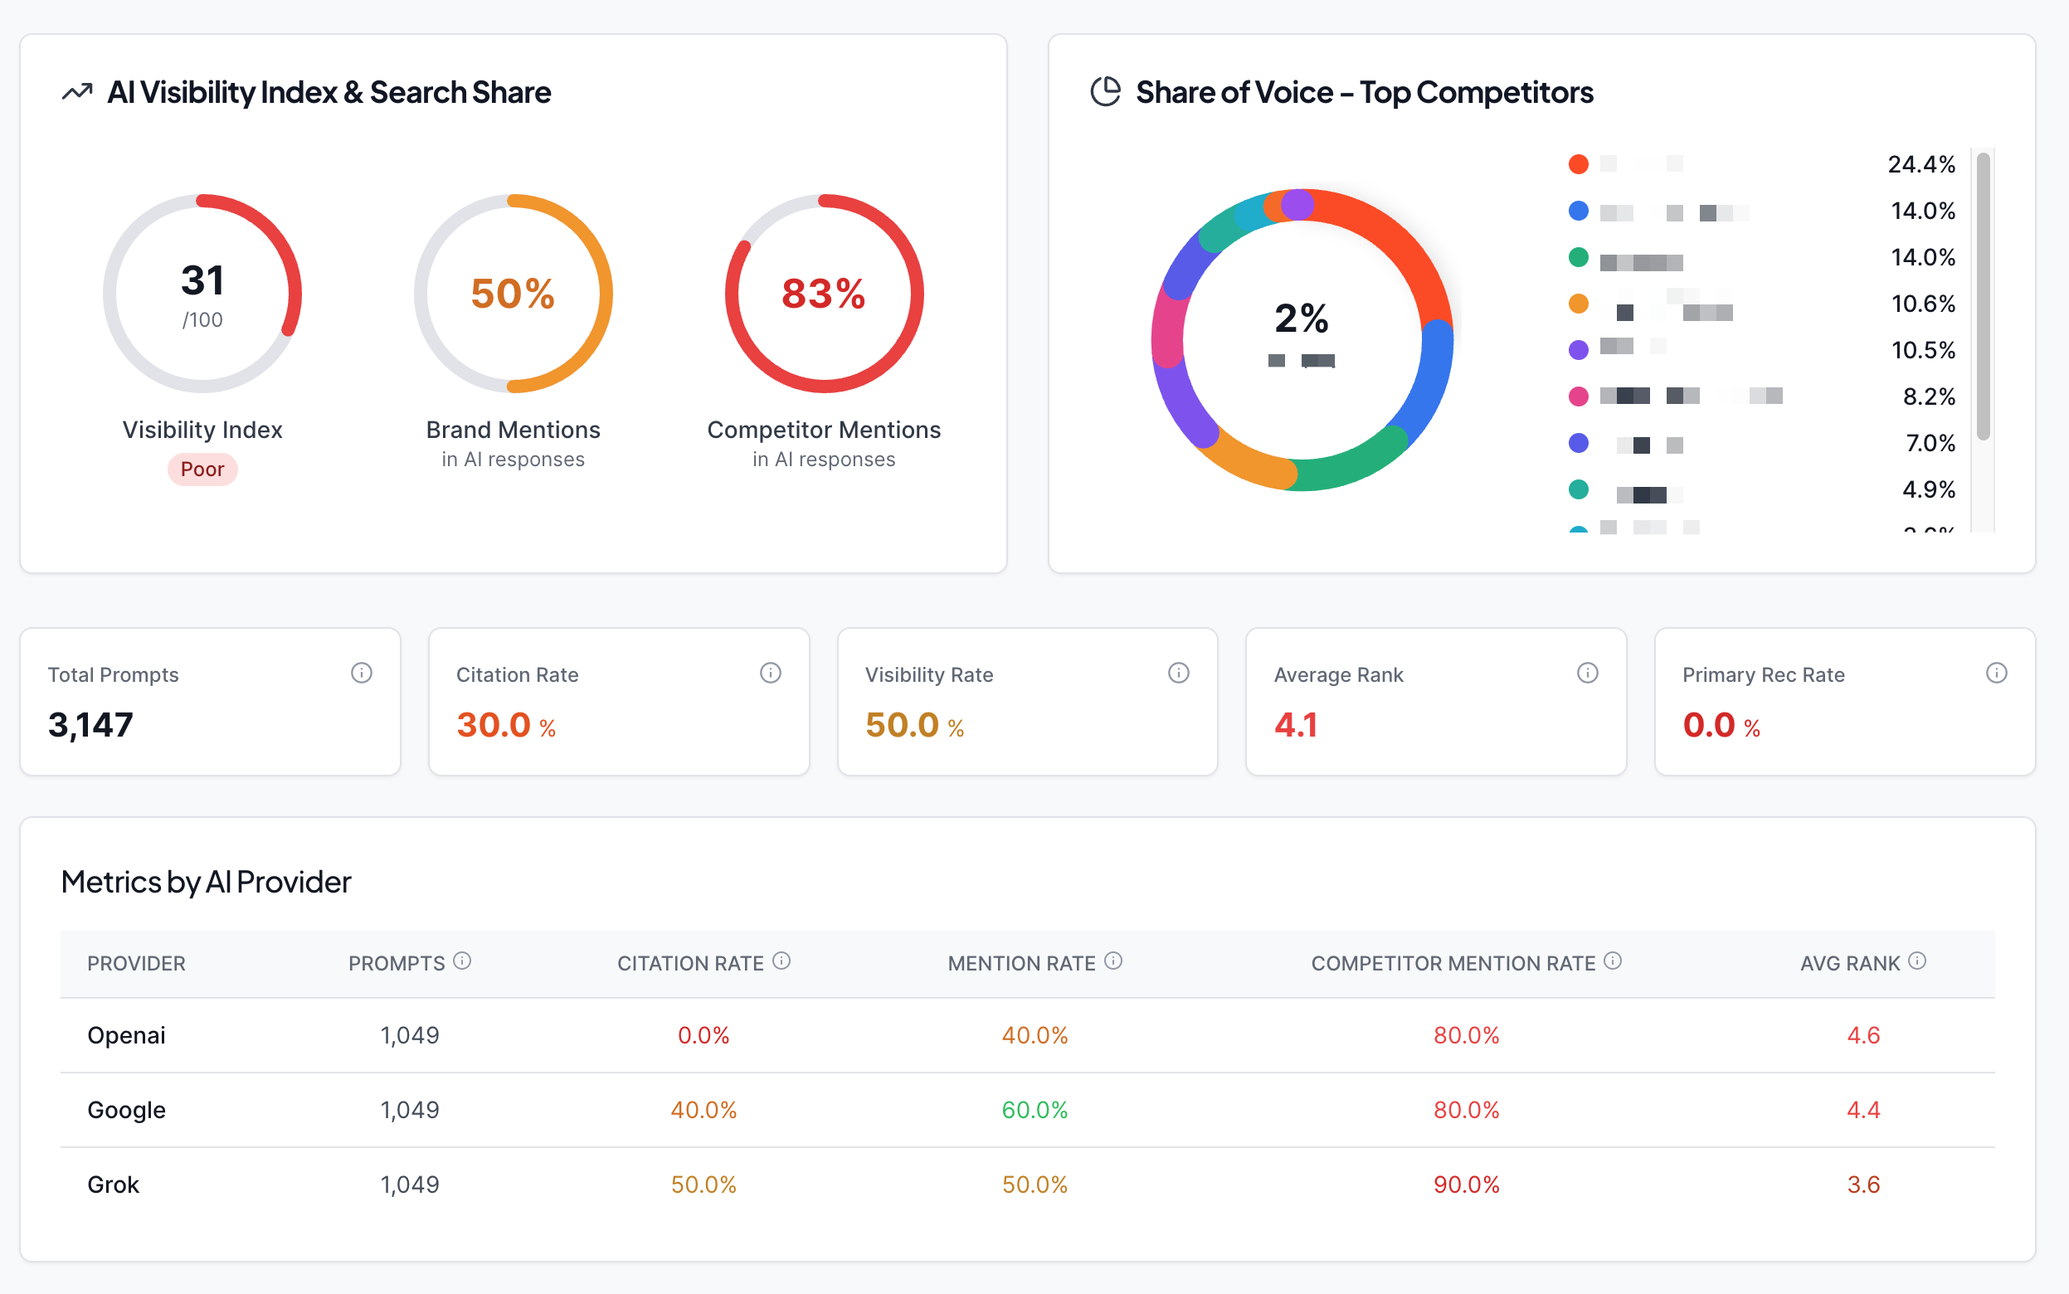The height and width of the screenshot is (1294, 2069).
Task: Click info icon beside AVG RANK header
Action: pos(1917,961)
